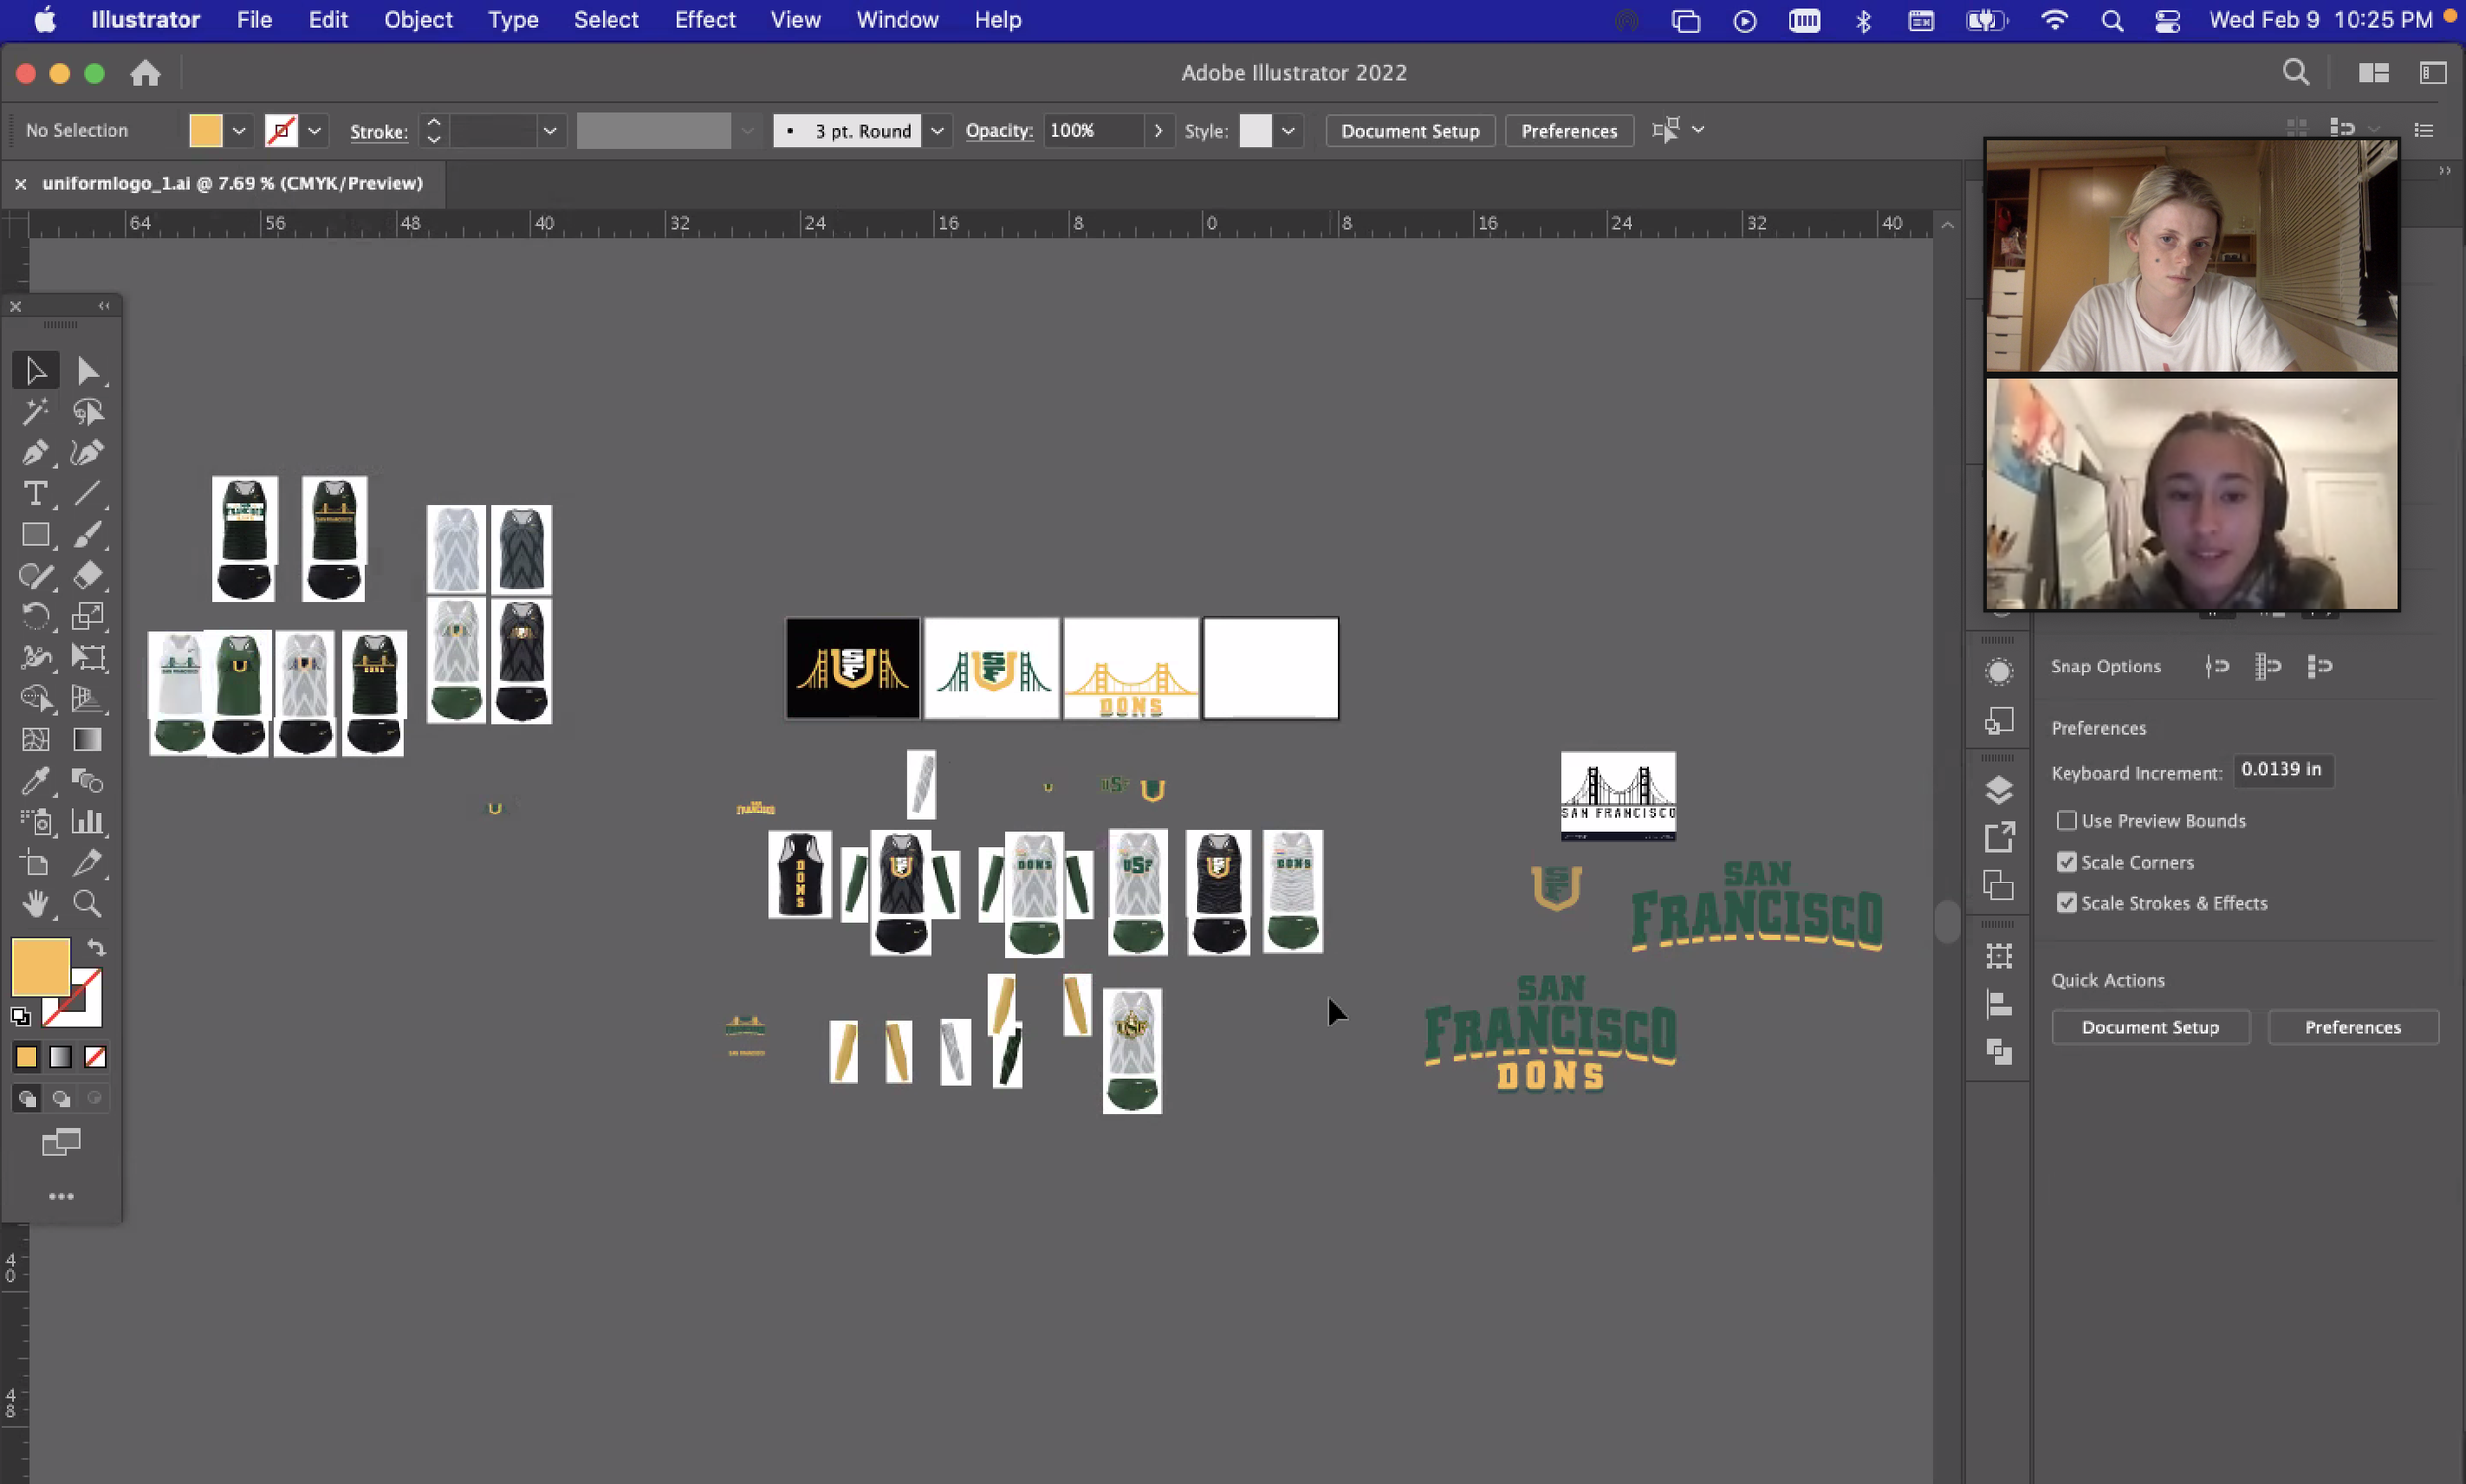
Task: Open the File menu
Action: click(x=254, y=20)
